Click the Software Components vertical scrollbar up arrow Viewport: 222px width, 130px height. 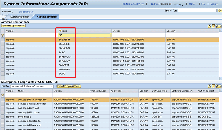(221, 31)
